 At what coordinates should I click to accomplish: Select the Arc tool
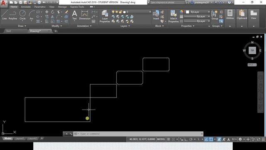pyautogui.click(x=32, y=15)
